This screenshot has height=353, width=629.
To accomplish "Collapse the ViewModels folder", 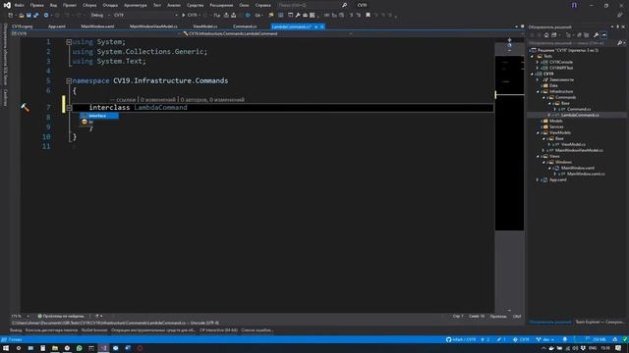I will point(538,133).
